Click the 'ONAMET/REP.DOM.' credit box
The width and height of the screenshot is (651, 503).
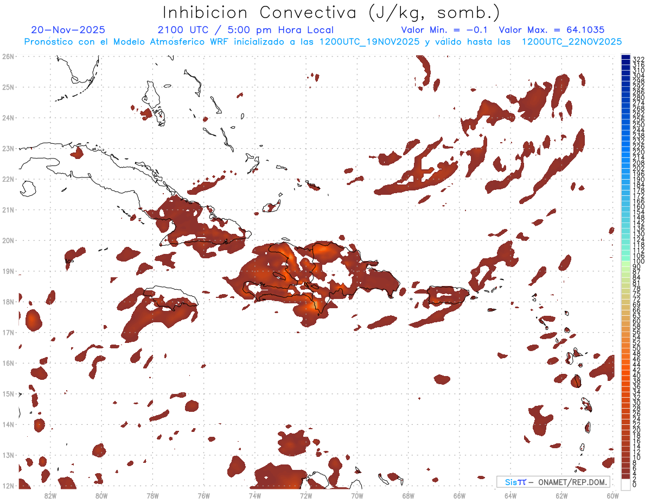pyautogui.click(x=553, y=482)
